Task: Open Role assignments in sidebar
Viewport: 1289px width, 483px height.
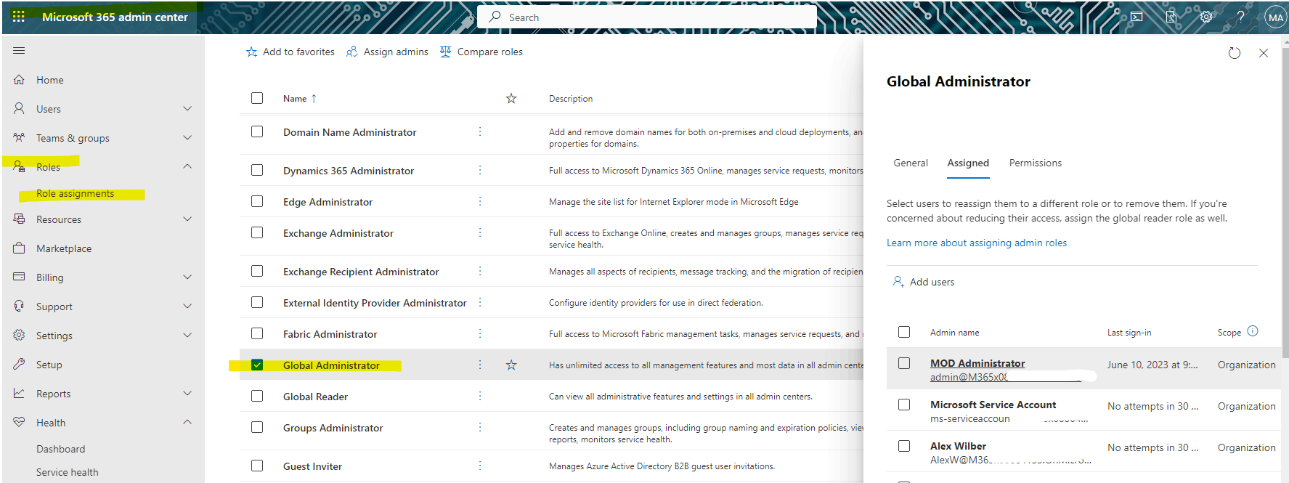Action: 76,194
